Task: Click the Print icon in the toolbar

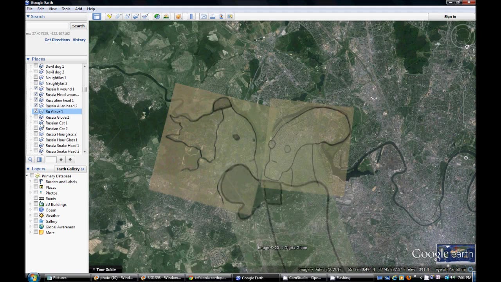Action: point(213,16)
